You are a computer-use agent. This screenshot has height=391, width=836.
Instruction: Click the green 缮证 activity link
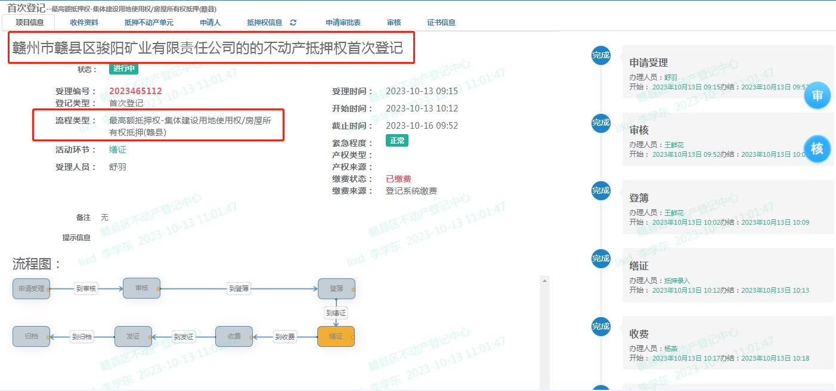[117, 150]
